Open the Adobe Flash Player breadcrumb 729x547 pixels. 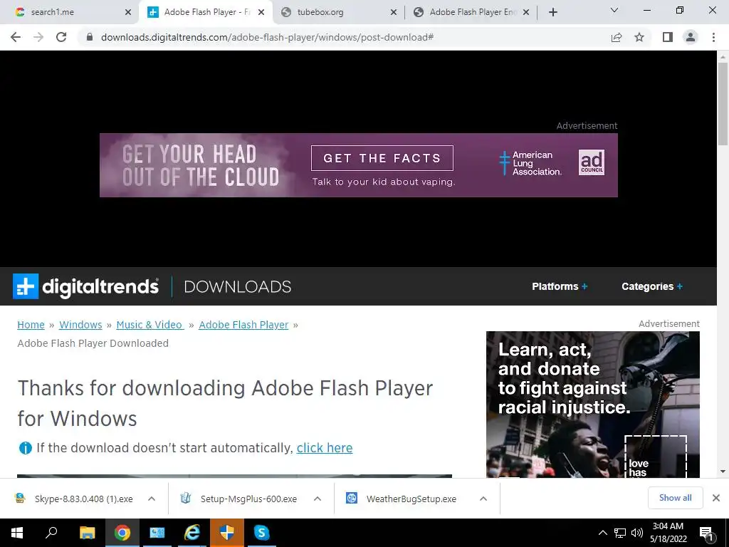click(243, 325)
